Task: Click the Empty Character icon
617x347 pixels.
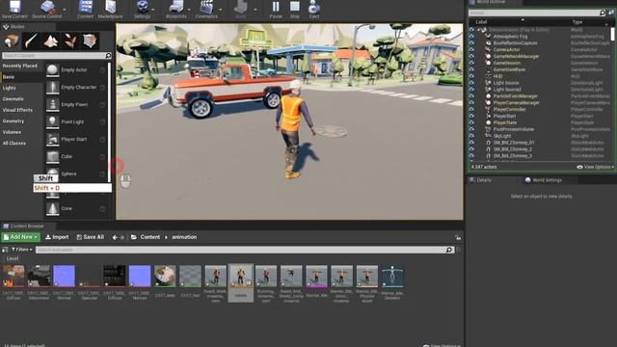Action: 52,88
